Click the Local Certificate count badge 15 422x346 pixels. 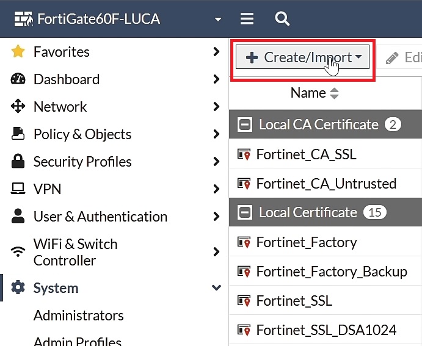(x=375, y=212)
